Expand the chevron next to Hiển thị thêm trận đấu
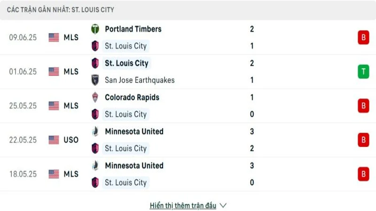This screenshot has height=211, width=376. [x=223, y=205]
